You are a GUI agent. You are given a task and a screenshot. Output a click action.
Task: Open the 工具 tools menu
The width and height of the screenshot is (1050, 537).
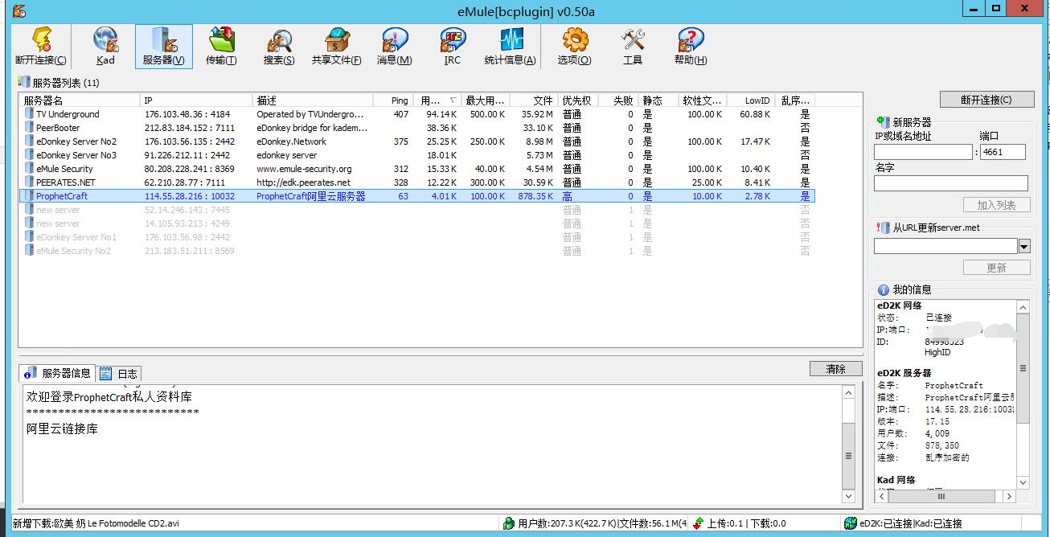coord(633,46)
